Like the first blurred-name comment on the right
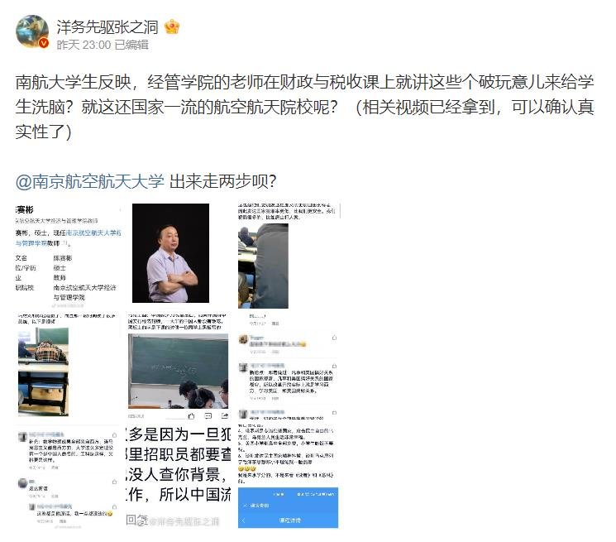616x542 pixels. (x=334, y=338)
